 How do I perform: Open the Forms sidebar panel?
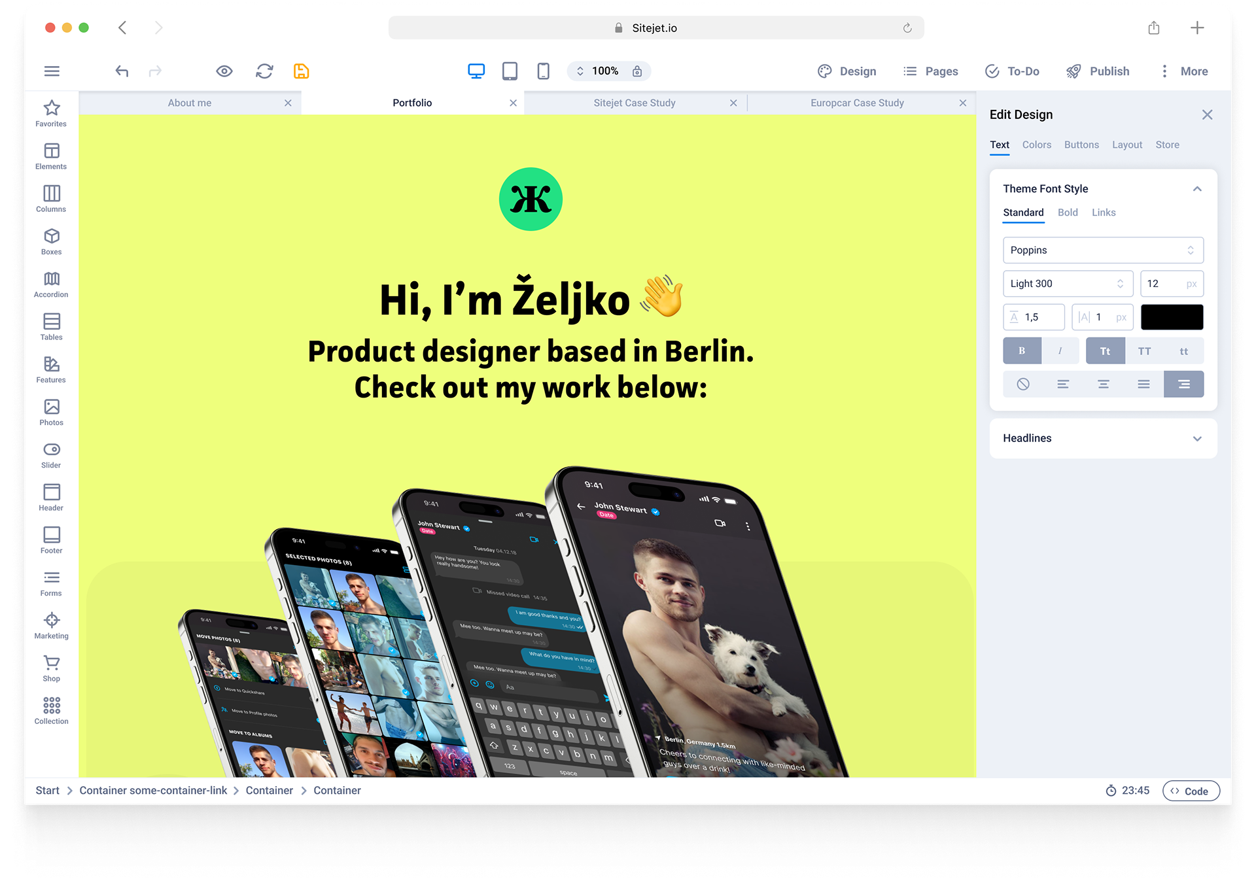point(51,583)
